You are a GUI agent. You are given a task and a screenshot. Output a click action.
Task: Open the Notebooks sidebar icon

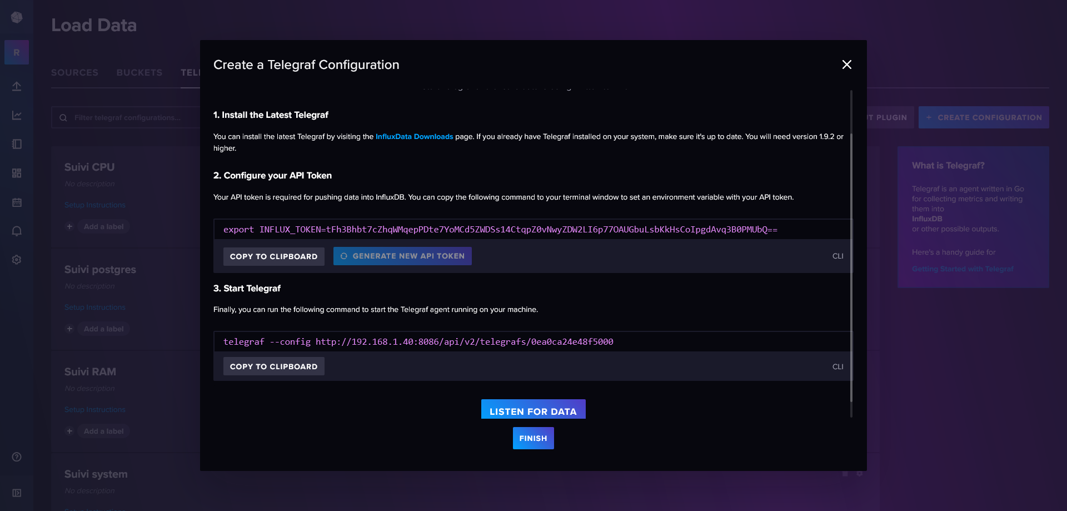(x=17, y=144)
